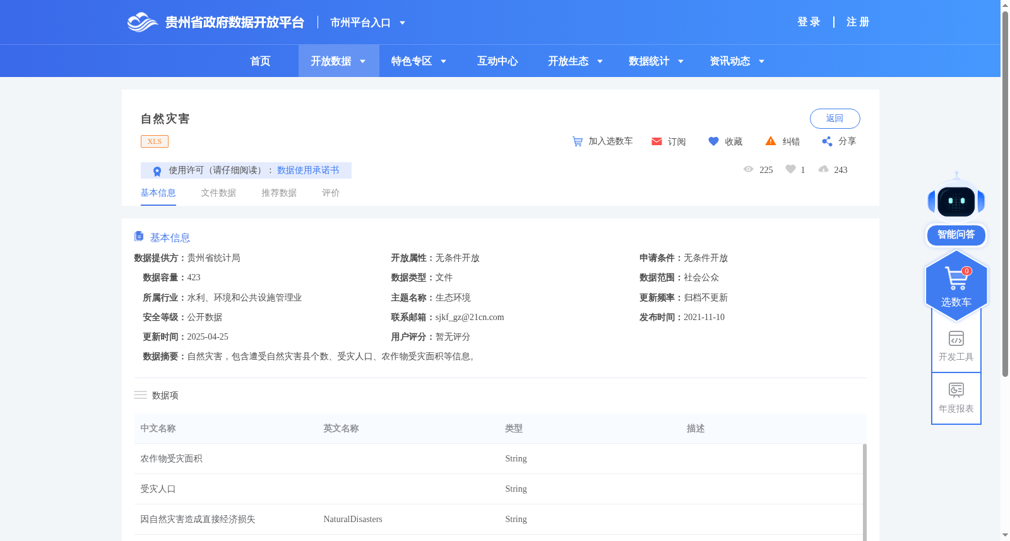Click the 贵州省政府数据开放平台 site title
The width and height of the screenshot is (1010, 541).
[x=234, y=23]
